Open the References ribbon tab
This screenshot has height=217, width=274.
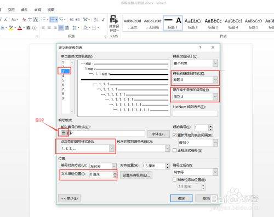click(11, 10)
